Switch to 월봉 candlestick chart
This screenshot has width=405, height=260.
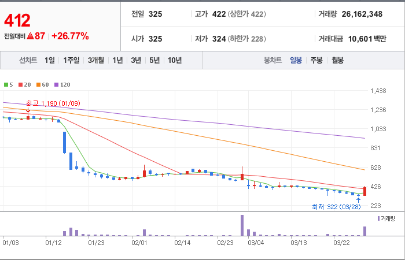tap(337, 60)
